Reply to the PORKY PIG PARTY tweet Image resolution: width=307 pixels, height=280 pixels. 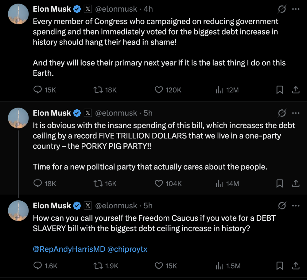pyautogui.click(x=37, y=183)
